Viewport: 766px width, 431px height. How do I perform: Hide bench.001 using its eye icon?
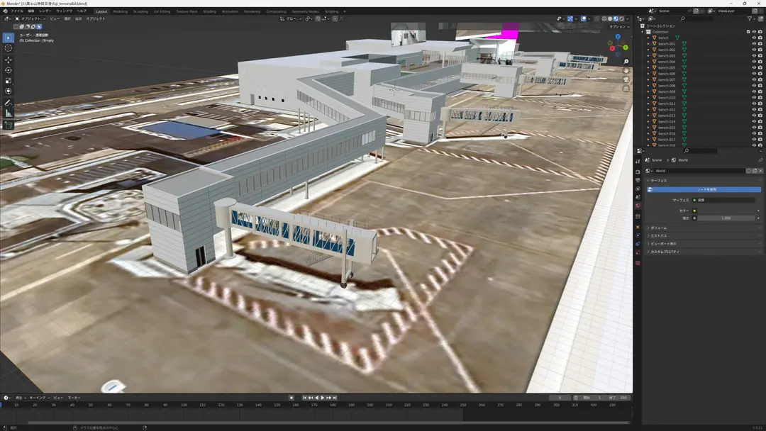click(x=754, y=44)
